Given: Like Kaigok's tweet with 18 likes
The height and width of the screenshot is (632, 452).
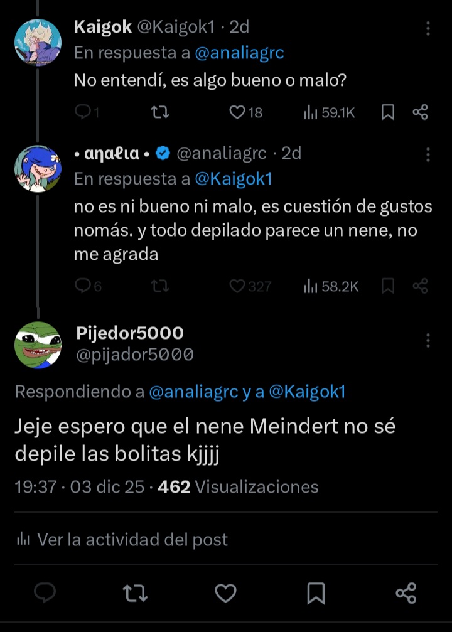Looking at the screenshot, I should [x=237, y=112].
